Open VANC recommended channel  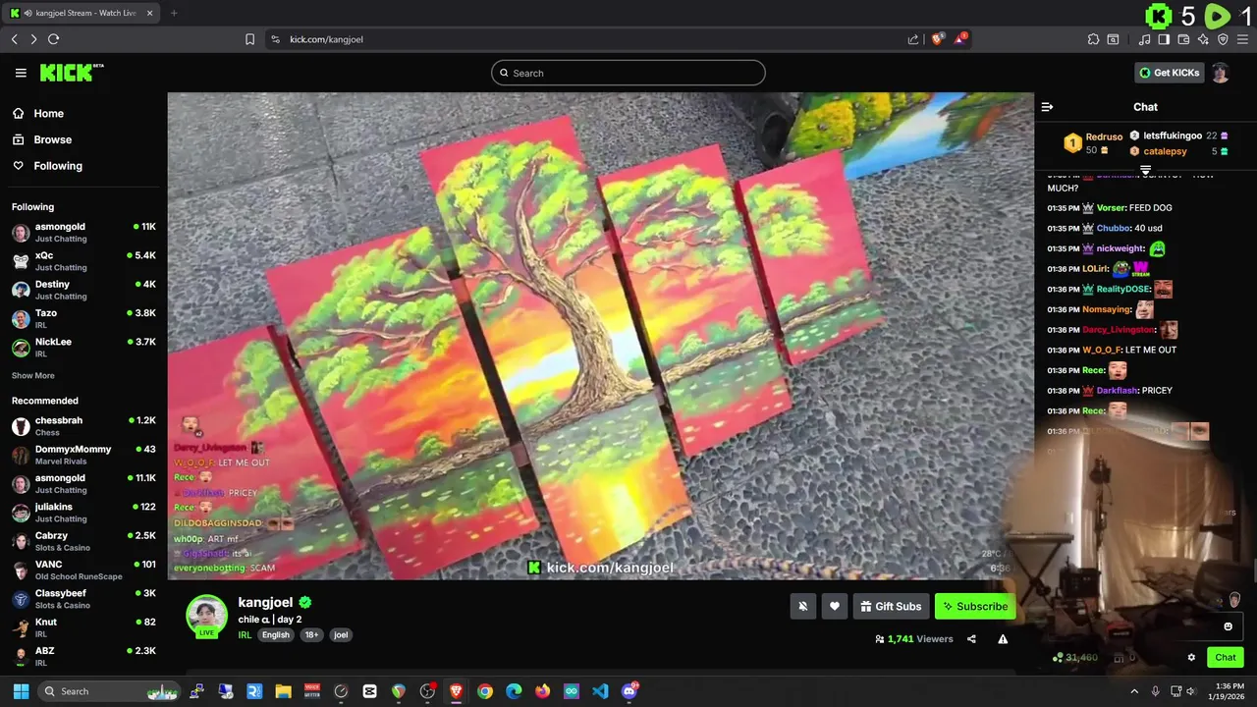83,570
